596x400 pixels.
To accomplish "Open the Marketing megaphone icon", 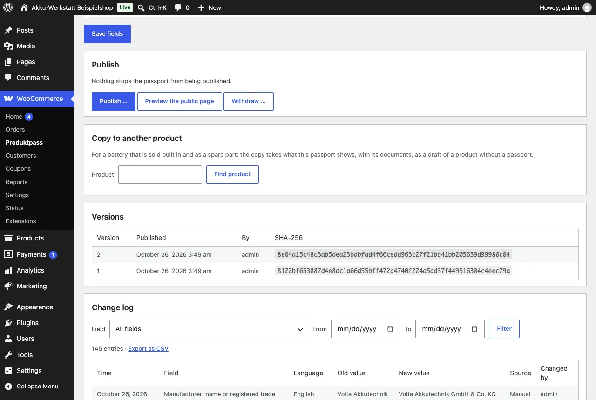I will [x=8, y=286].
